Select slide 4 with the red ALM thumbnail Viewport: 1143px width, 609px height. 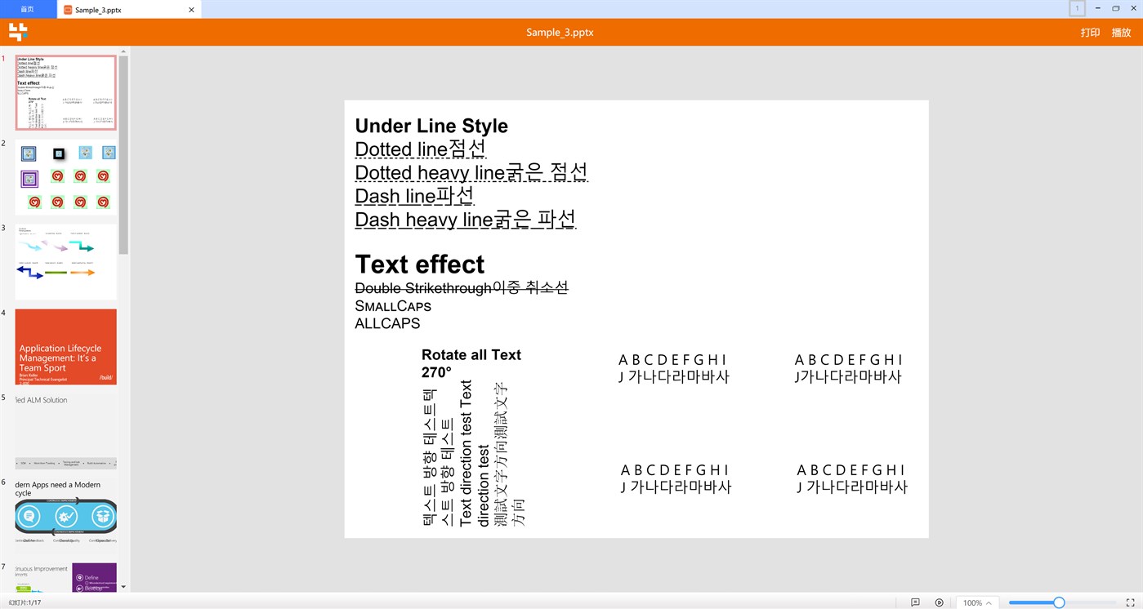65,346
